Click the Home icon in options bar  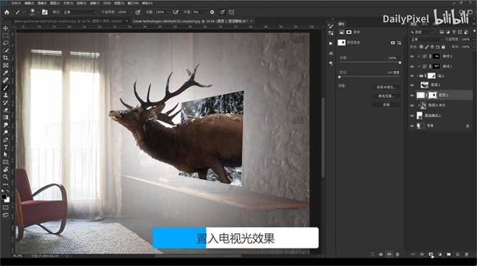click(7, 11)
